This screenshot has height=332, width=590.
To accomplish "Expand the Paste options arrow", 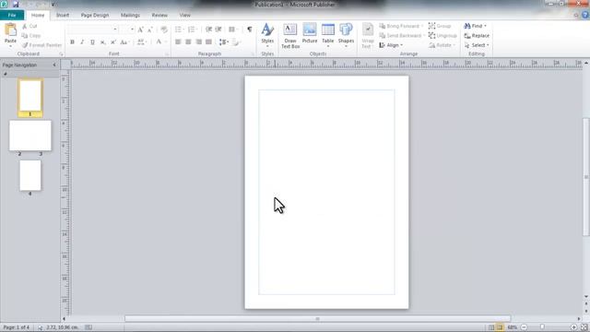I will tap(10, 45).
